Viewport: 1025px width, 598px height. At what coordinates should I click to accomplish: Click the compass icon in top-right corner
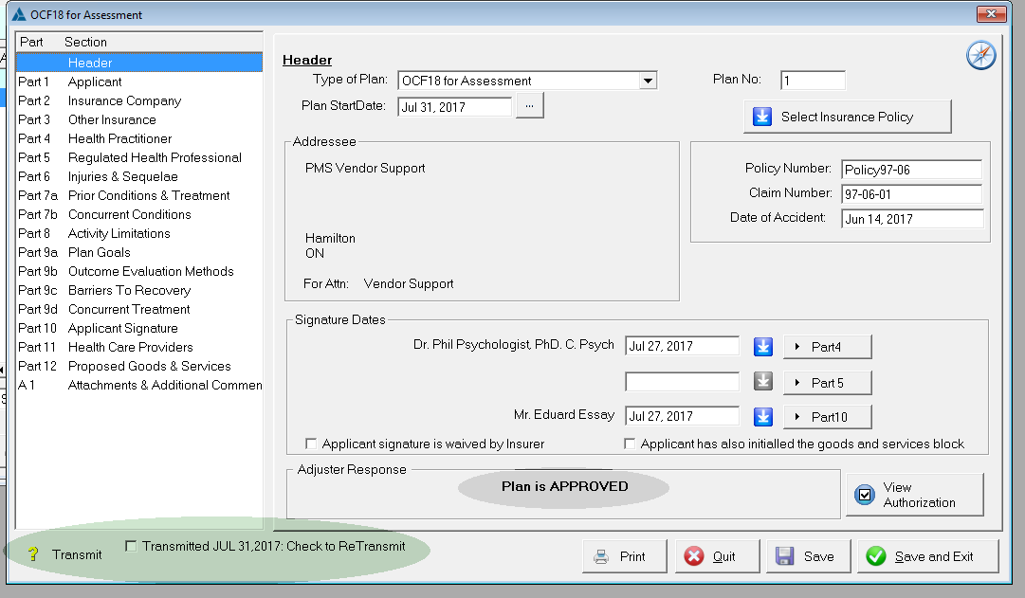[980, 56]
